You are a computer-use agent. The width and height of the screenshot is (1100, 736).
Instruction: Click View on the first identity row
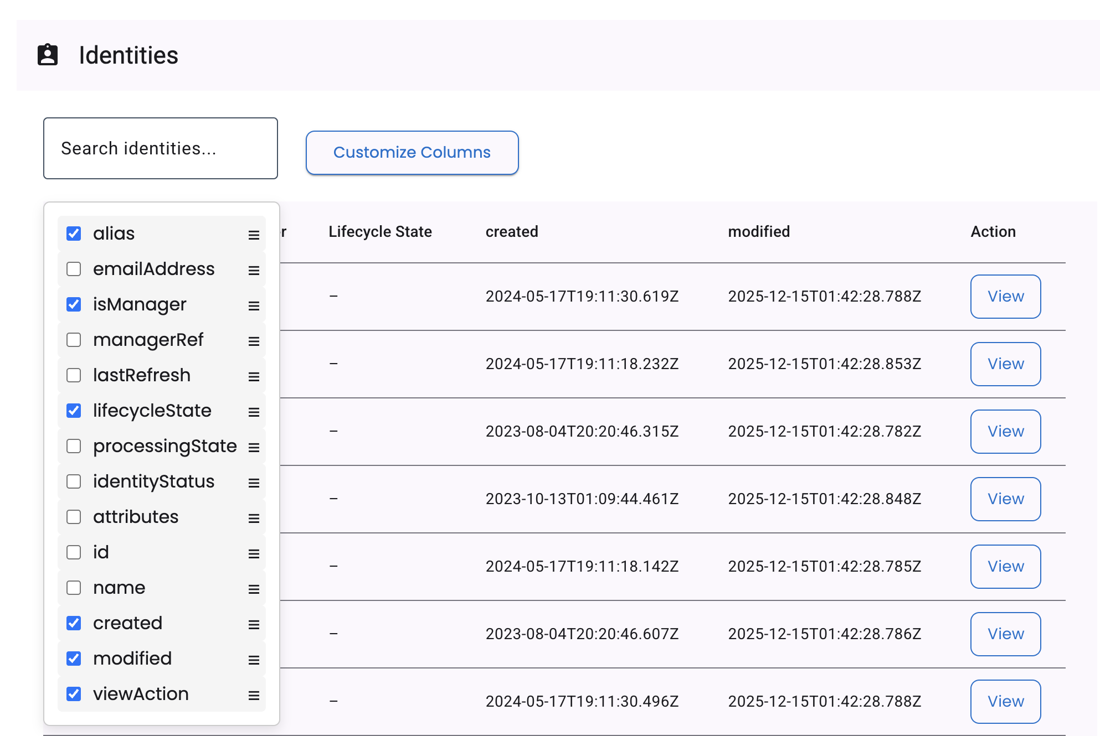point(1005,297)
